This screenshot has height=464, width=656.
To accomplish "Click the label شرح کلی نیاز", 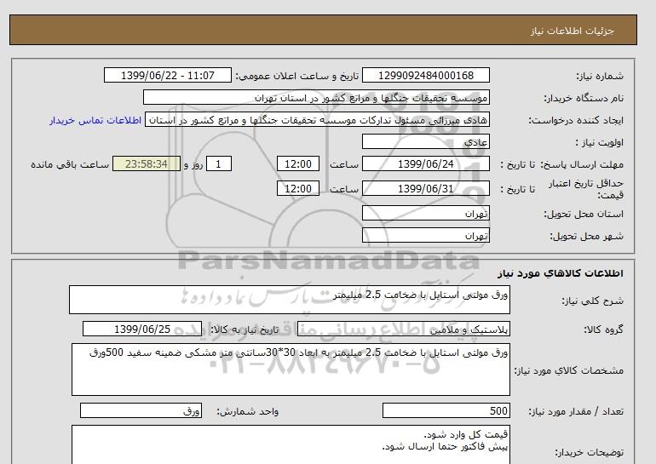I will pos(592,301).
